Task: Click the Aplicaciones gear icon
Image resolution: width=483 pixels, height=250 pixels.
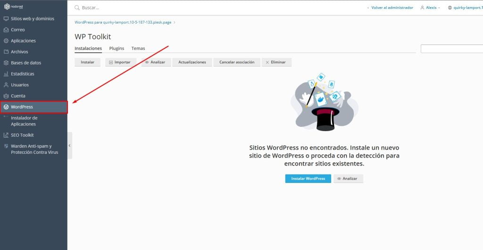Action: (x=6, y=41)
